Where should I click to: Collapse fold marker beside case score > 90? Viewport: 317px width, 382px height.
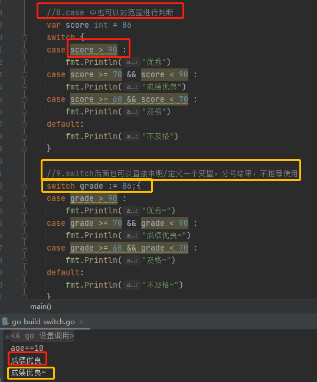24,50
